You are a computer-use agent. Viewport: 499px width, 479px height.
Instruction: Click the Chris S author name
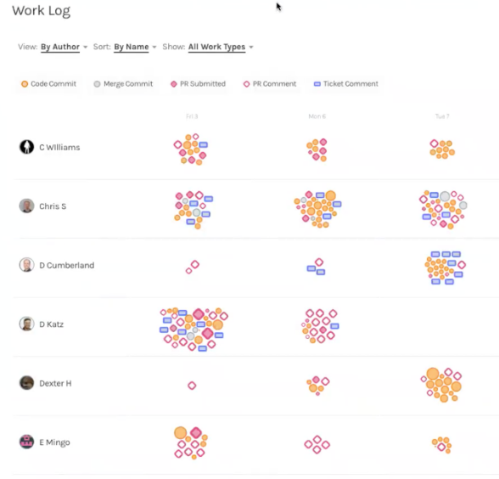tap(53, 206)
